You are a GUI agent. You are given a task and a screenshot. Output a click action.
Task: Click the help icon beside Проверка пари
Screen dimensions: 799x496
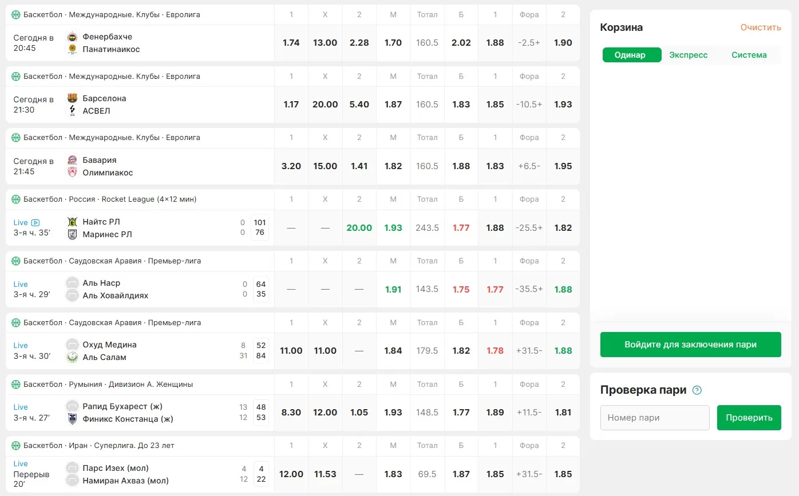(x=697, y=391)
